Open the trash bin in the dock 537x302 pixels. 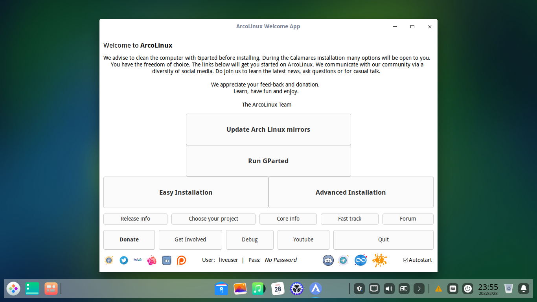click(509, 289)
